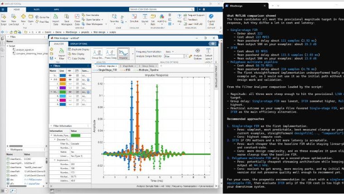344x194 pixels.
Task: Switch to the MATLAB PLOTS tab
Action: coord(37,10)
